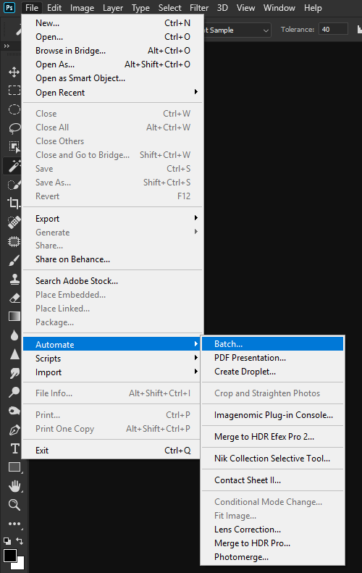Select the Eraser tool
The width and height of the screenshot is (362, 573).
pos(14,298)
